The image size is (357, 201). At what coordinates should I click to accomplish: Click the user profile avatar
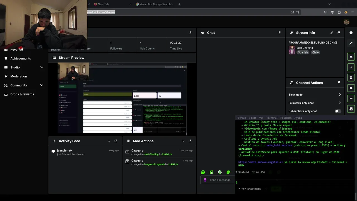pyautogui.click(x=346, y=22)
